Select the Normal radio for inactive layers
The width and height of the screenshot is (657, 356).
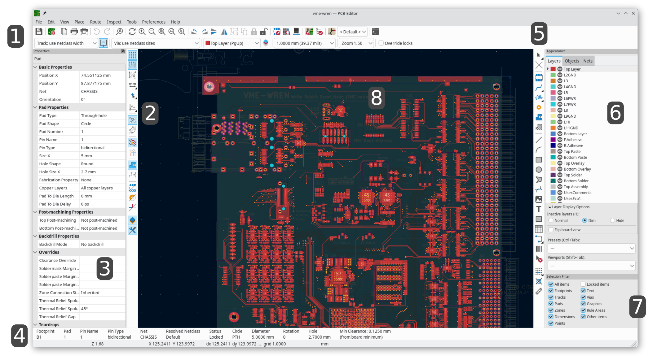click(x=551, y=220)
